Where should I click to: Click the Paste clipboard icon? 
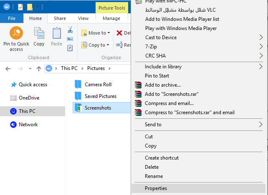57,33
